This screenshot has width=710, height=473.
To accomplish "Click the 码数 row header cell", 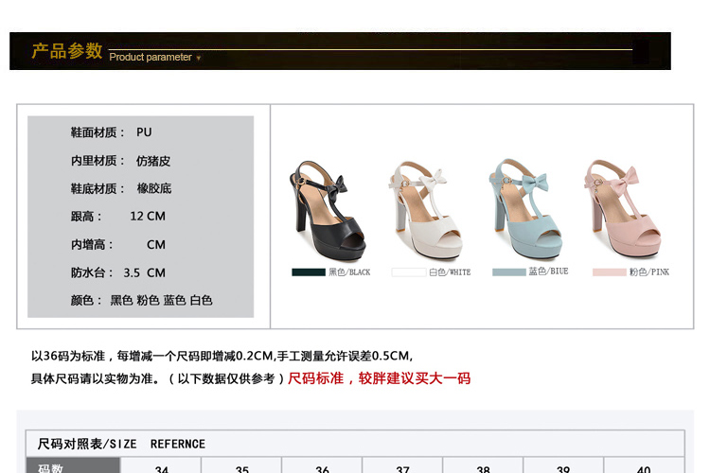I will [x=51, y=468].
